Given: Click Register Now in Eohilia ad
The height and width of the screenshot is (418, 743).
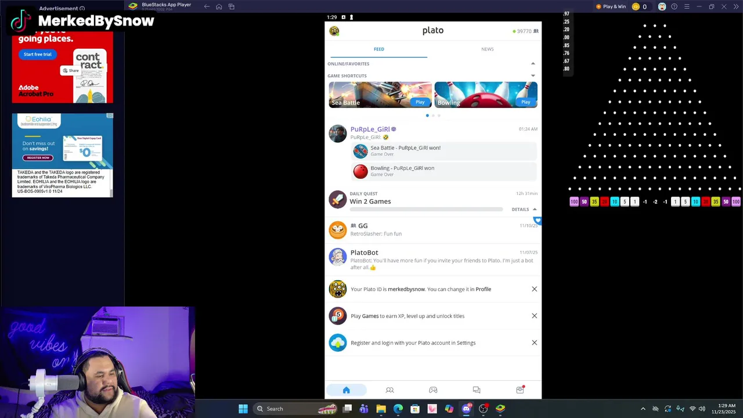Looking at the screenshot, I should (38, 157).
